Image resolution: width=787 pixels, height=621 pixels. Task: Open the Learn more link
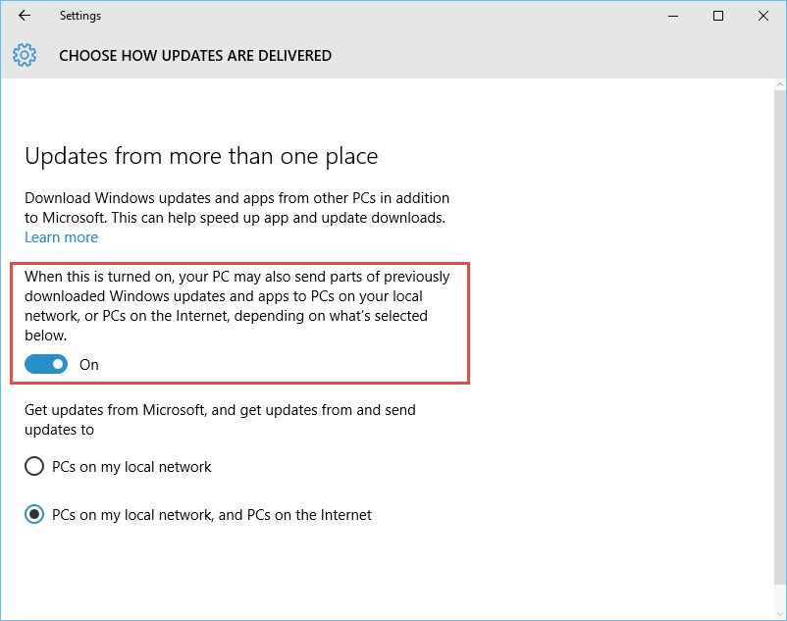point(61,236)
